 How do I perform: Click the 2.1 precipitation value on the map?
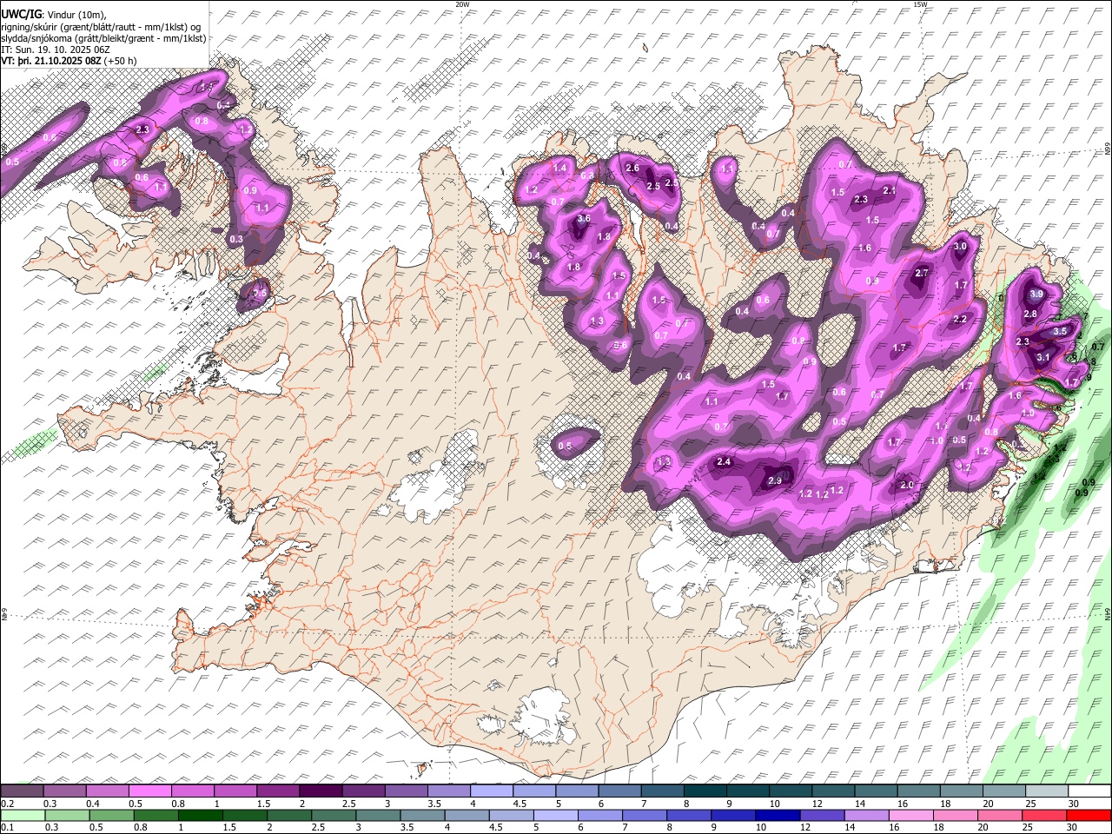pos(889,190)
